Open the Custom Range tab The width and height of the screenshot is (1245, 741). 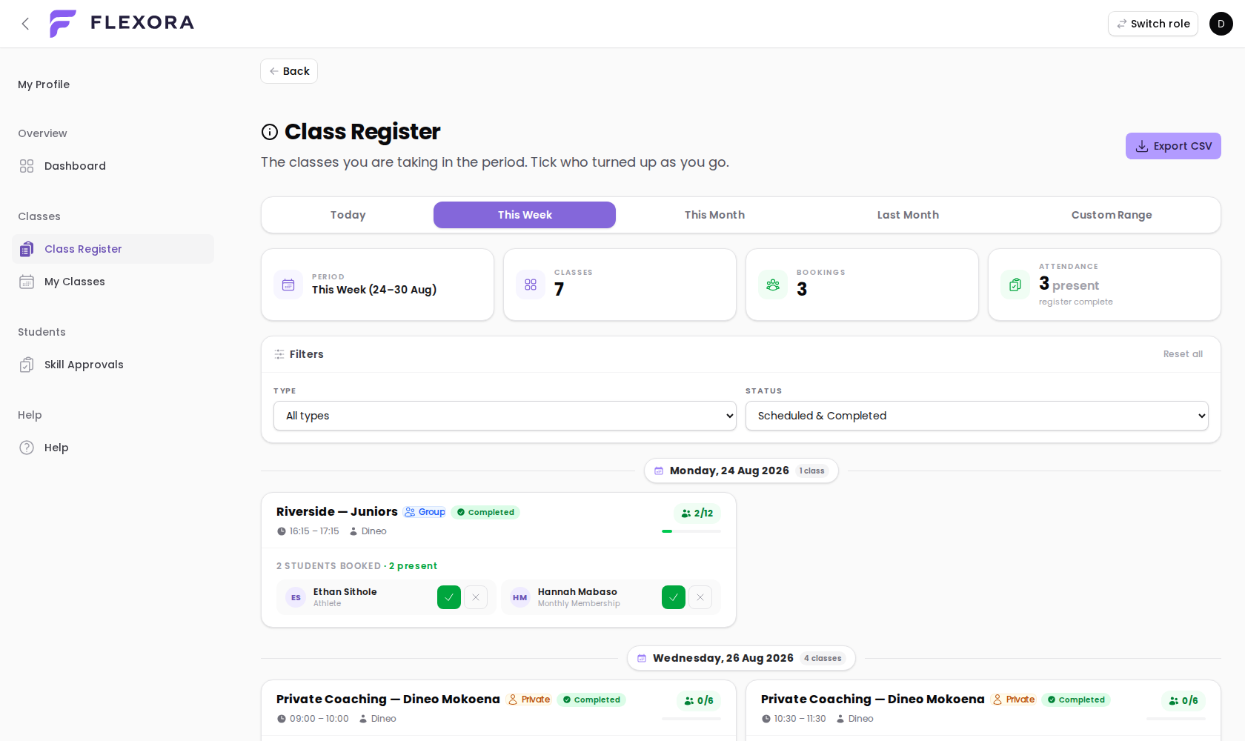pyautogui.click(x=1112, y=215)
